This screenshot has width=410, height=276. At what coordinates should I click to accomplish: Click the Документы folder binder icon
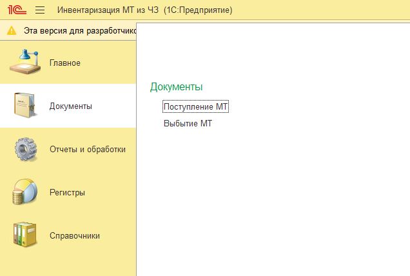click(x=24, y=105)
